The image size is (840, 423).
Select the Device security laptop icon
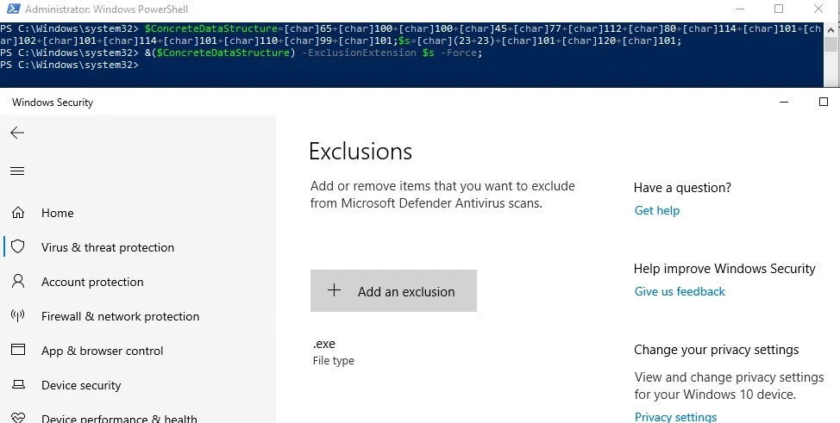(17, 385)
